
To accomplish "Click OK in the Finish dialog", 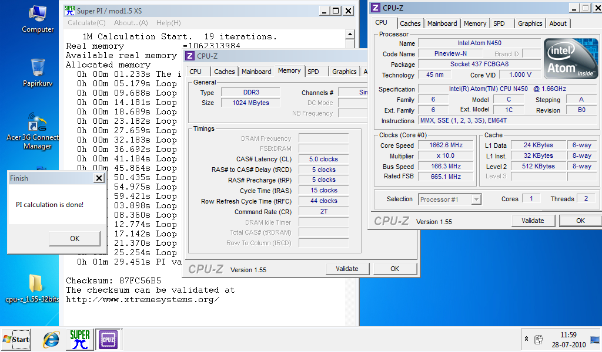I will pos(75,239).
